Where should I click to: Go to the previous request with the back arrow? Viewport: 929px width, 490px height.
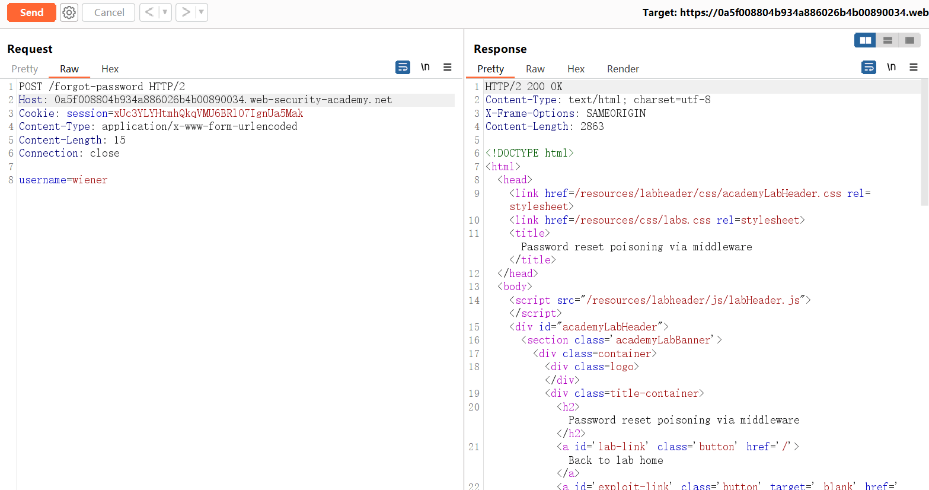149,12
